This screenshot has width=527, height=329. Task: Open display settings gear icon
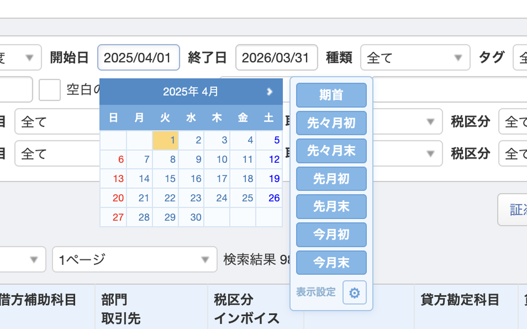pos(354,293)
